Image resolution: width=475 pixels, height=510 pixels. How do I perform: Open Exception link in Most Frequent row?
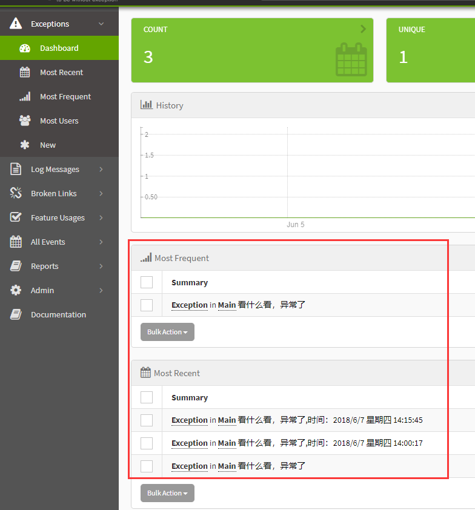click(190, 305)
